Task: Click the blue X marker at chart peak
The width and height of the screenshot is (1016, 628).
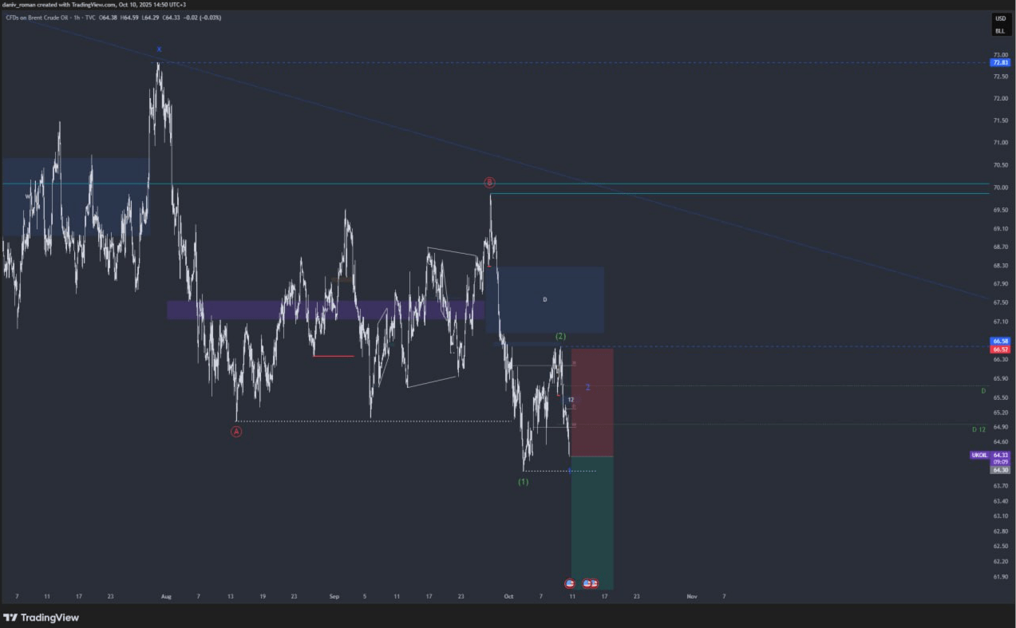Action: point(159,49)
